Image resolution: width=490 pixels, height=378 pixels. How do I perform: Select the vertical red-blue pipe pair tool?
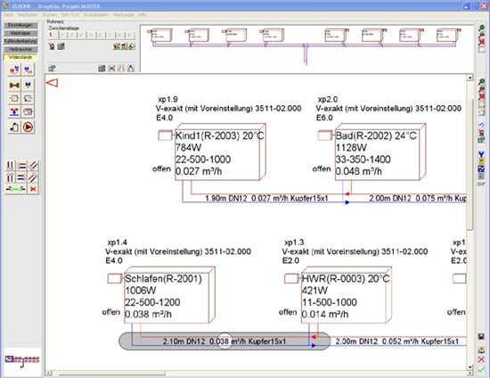[10, 166]
